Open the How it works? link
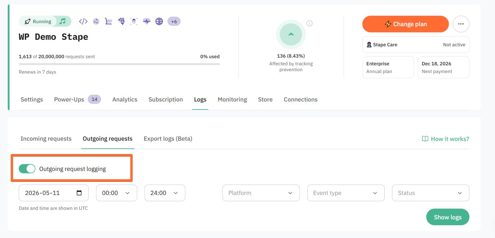495x238 pixels. 446,139
